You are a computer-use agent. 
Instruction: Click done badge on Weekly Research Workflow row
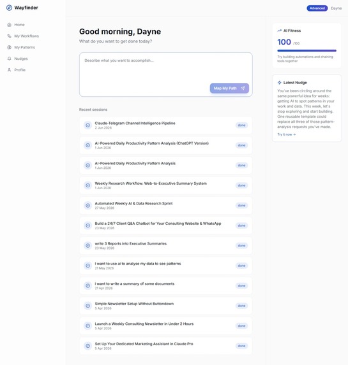click(x=241, y=185)
